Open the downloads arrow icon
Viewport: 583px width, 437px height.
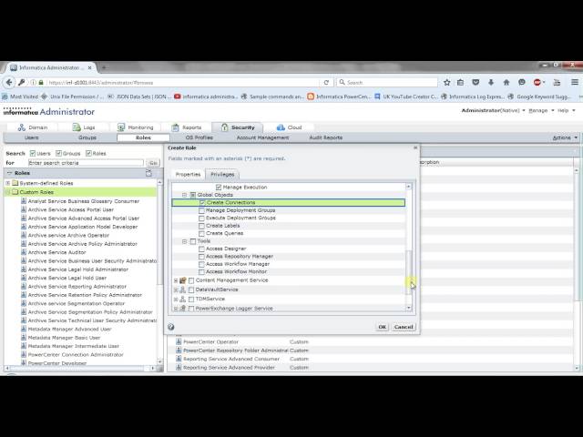(x=491, y=83)
